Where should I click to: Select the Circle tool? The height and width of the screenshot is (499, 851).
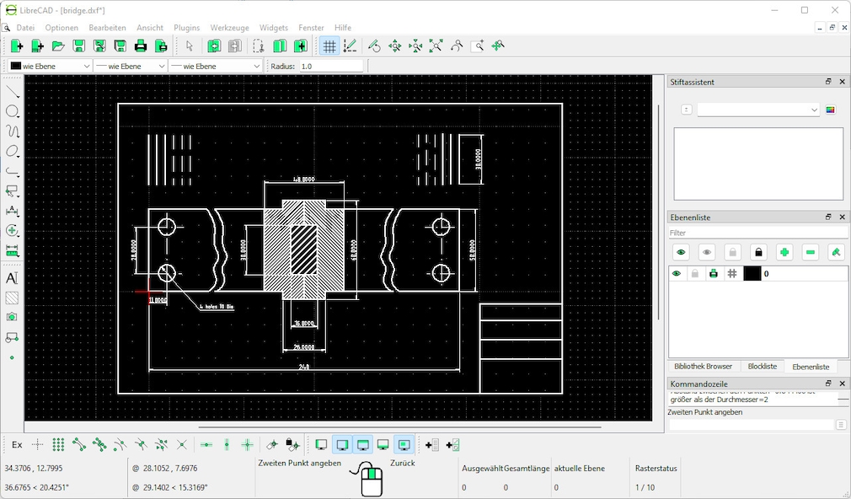coord(12,110)
